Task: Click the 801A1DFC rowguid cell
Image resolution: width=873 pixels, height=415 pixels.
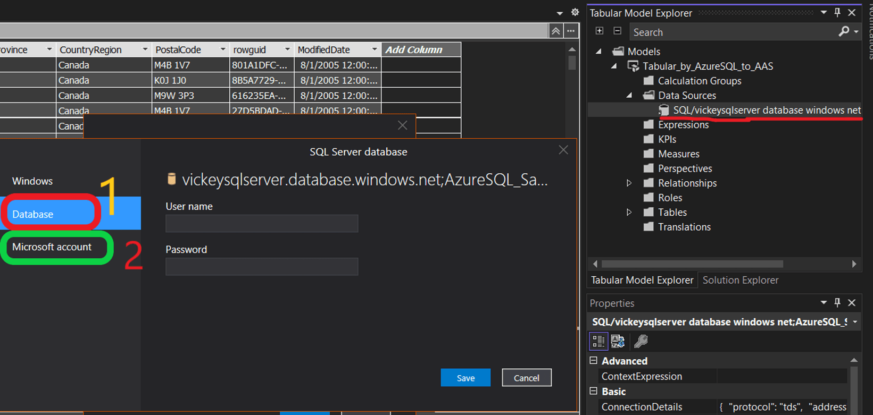Action: pos(262,65)
